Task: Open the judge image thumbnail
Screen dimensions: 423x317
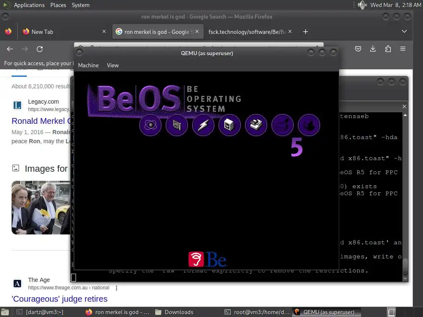Action: [x=41, y=207]
